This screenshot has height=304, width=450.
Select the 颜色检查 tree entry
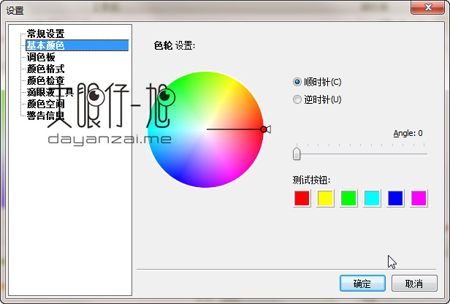[45, 80]
